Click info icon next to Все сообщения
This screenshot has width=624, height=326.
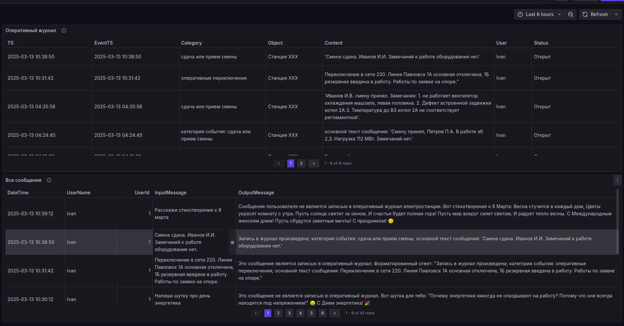pyautogui.click(x=49, y=180)
